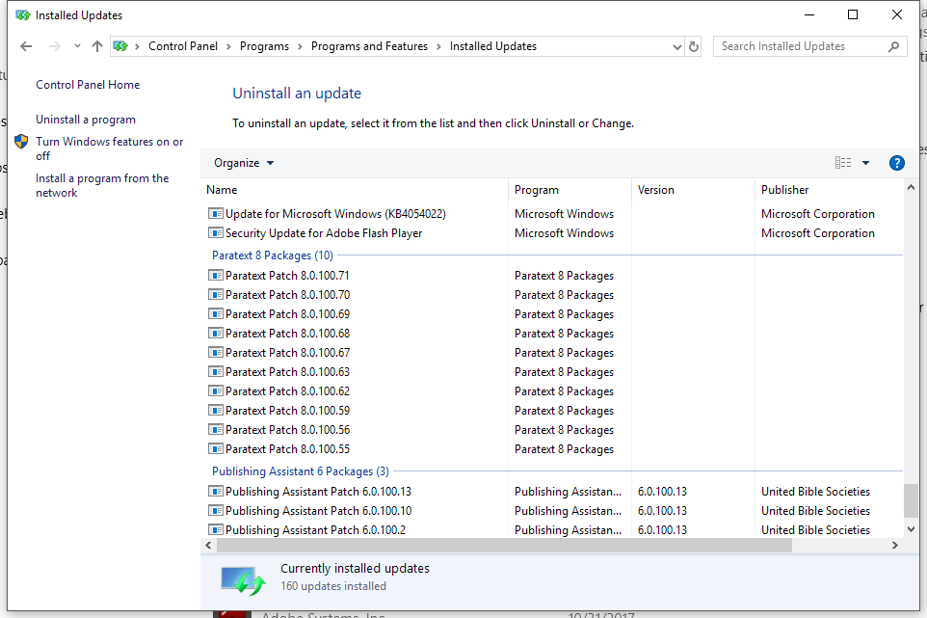Select Security Update for Adobe Flash Player
927x618 pixels.
(x=324, y=233)
